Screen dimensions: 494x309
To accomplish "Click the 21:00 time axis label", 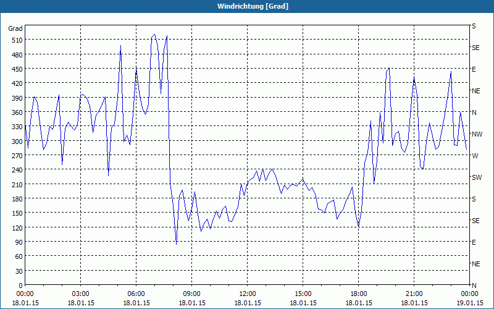I will [x=414, y=294].
